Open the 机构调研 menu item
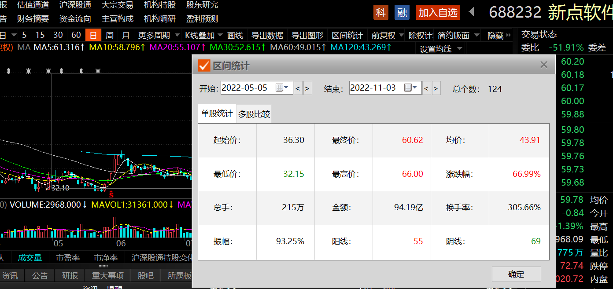The image size is (613, 289). point(160,18)
